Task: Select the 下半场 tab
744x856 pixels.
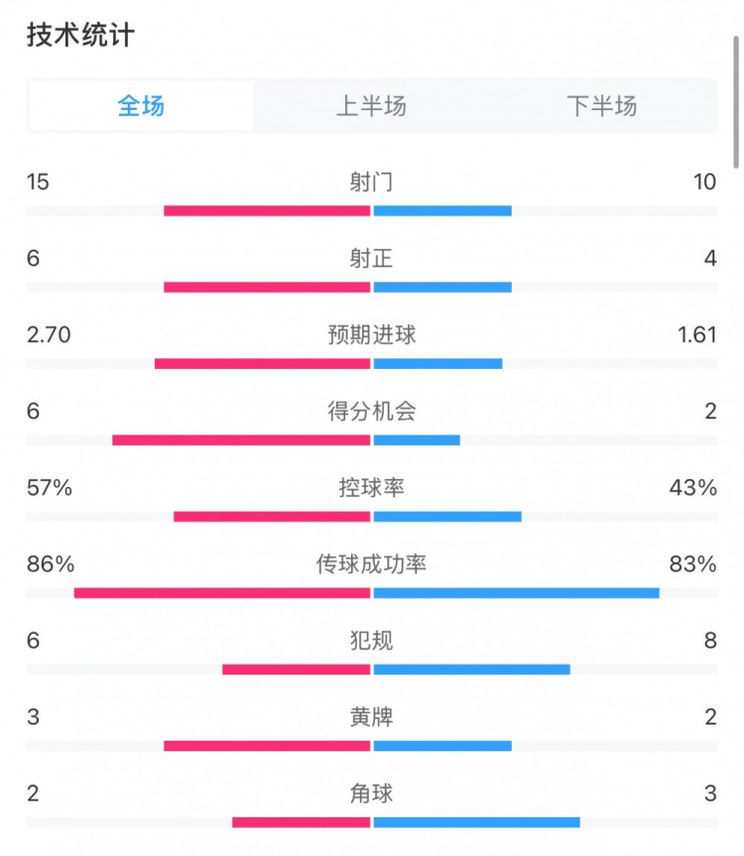Action: [601, 106]
